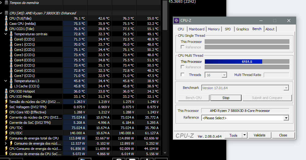Switch to the Memory tab

(214, 29)
